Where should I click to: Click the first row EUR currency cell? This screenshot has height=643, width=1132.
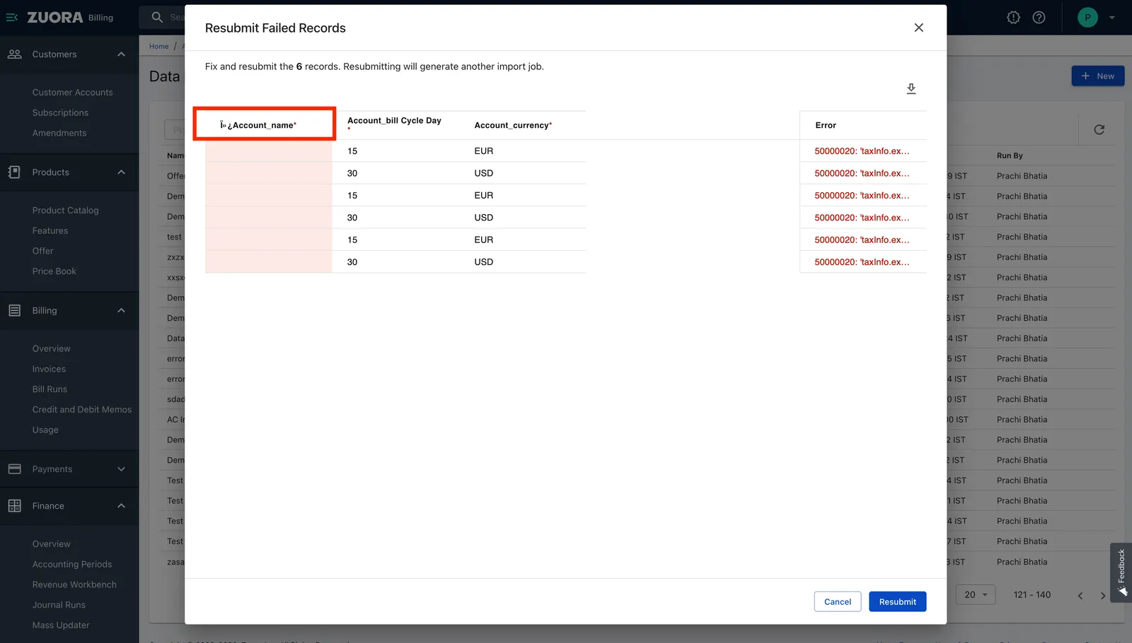point(484,151)
